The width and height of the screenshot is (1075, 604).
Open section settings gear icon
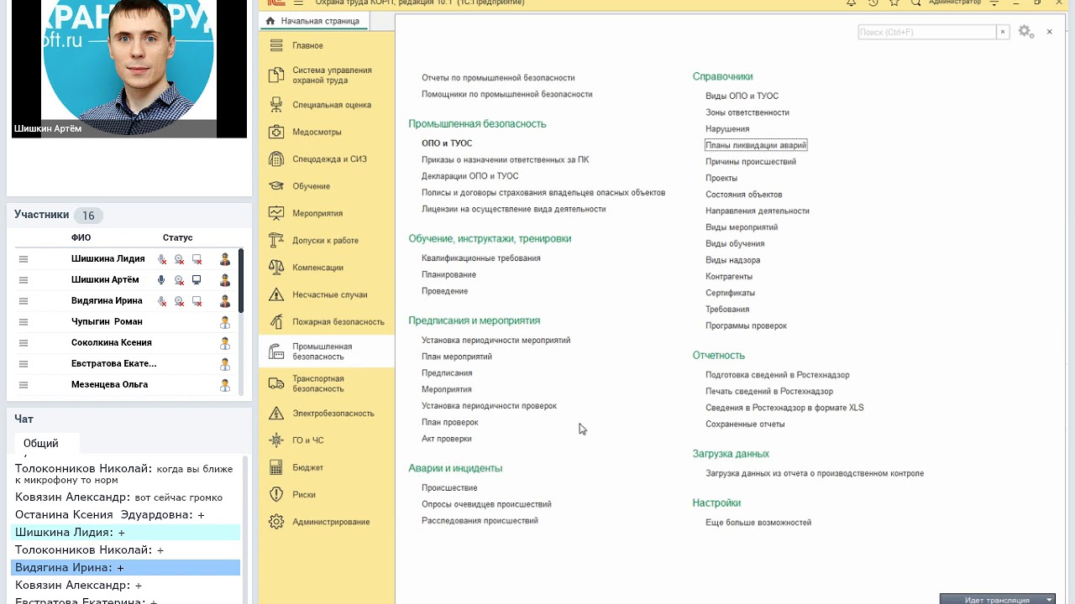coord(1025,32)
